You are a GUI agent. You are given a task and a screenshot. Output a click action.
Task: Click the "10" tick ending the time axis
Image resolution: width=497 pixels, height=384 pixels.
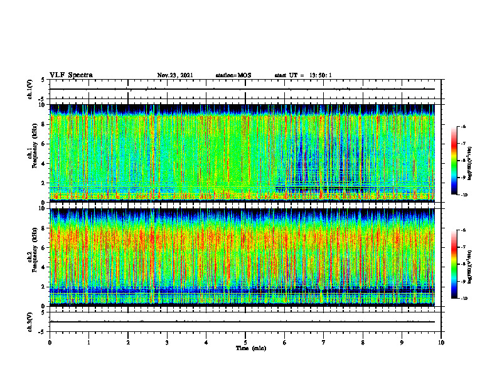coord(441,343)
